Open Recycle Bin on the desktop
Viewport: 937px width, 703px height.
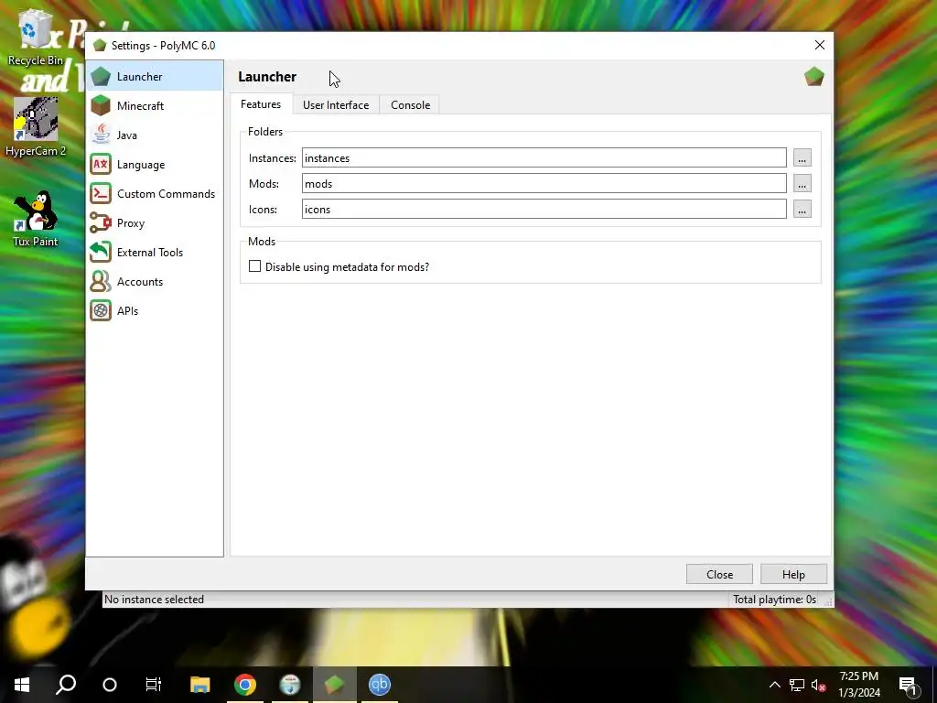[x=36, y=37]
